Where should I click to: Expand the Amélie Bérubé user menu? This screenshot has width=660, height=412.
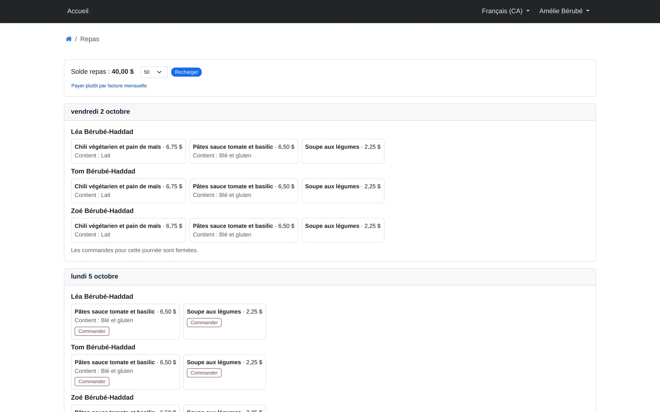pyautogui.click(x=564, y=11)
